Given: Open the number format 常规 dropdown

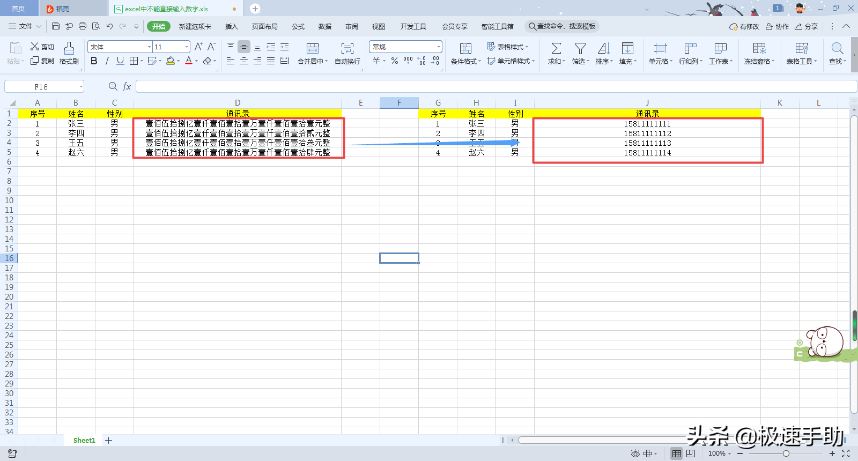Looking at the screenshot, I should (x=439, y=47).
